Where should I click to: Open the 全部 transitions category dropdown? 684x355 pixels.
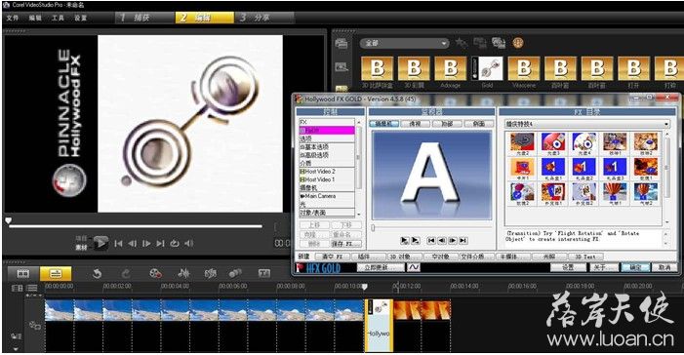(404, 43)
